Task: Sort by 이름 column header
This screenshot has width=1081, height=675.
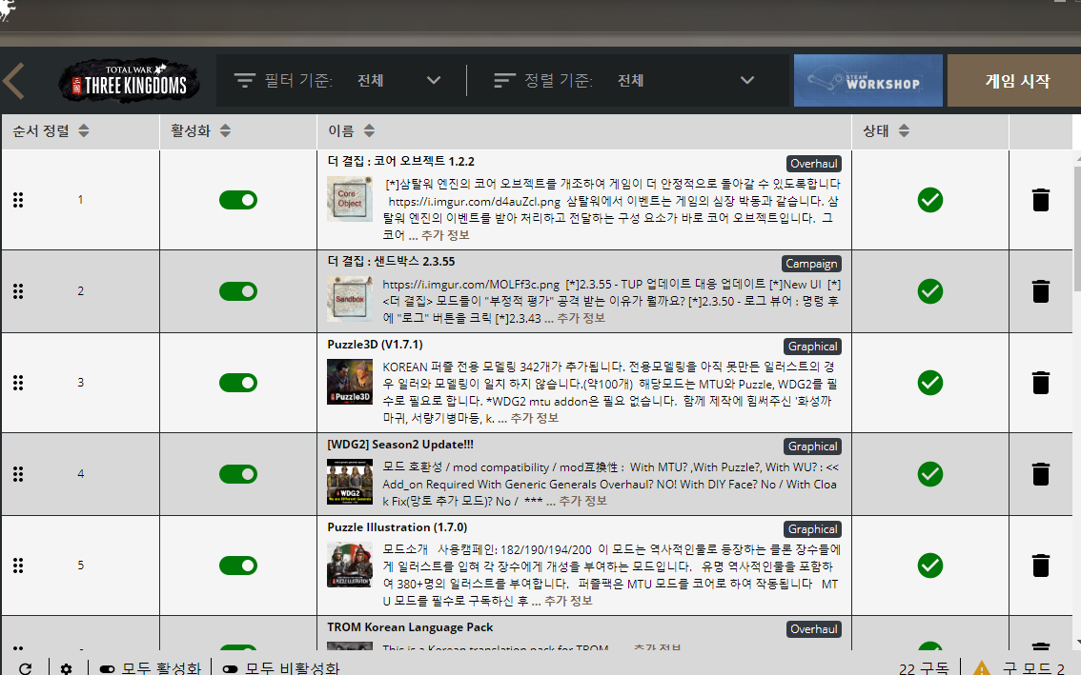Action: coord(351,131)
